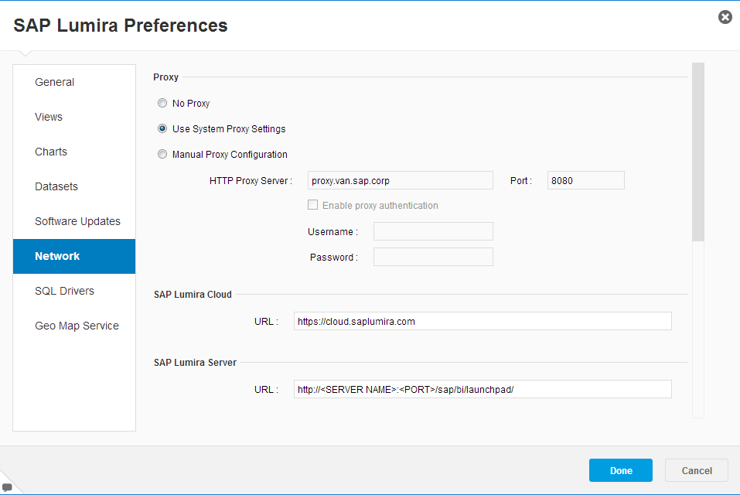Select Manual Proxy Configuration
The height and width of the screenshot is (495, 740).
(162, 154)
